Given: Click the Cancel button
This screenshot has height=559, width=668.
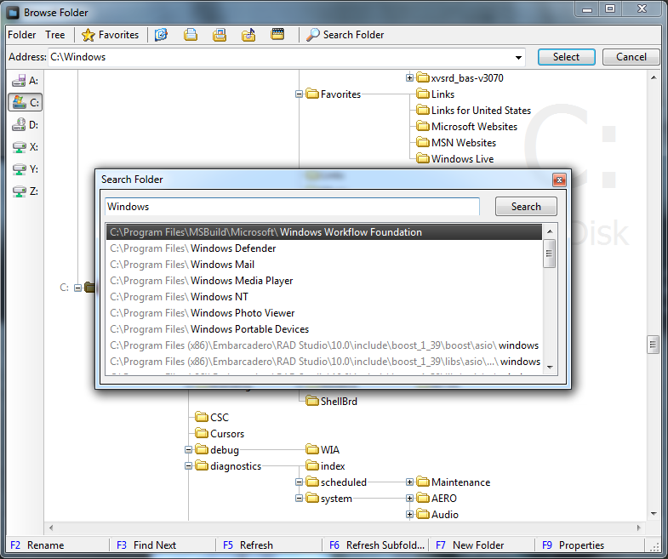Looking at the screenshot, I should (631, 57).
